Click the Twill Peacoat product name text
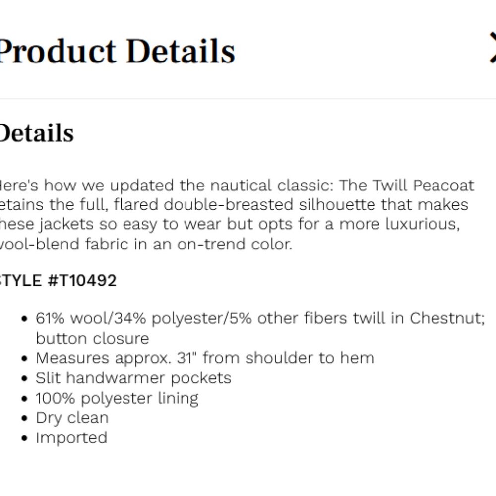Screen dimensions: 496x496 click(x=407, y=186)
